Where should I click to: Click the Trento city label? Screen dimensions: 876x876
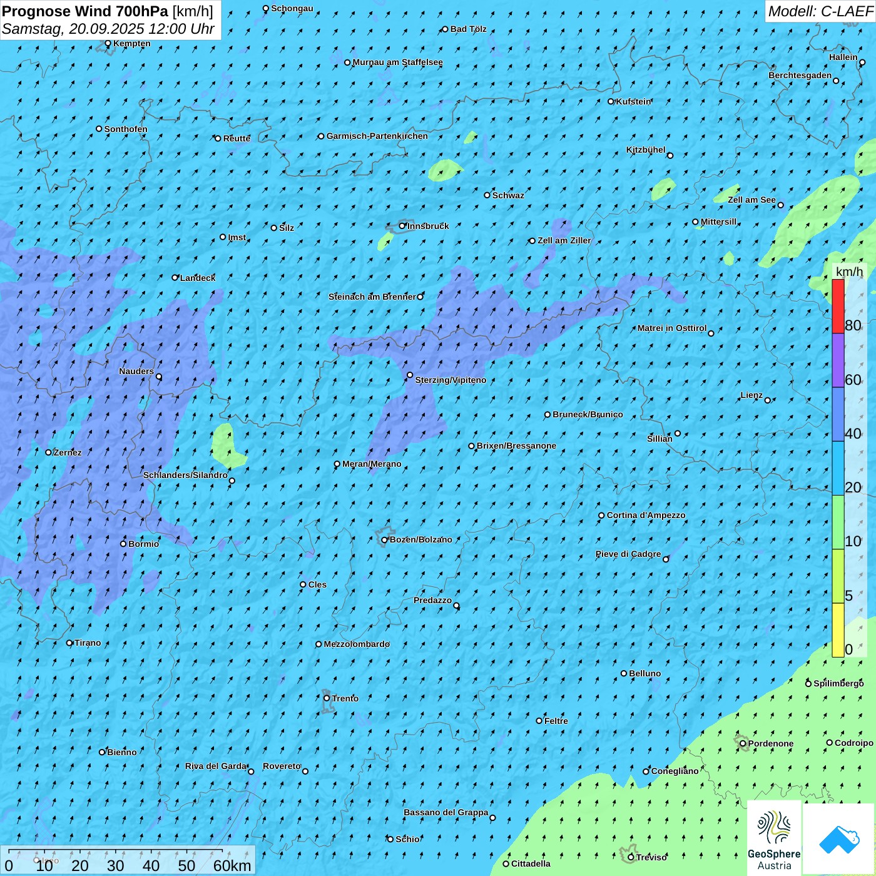click(345, 698)
